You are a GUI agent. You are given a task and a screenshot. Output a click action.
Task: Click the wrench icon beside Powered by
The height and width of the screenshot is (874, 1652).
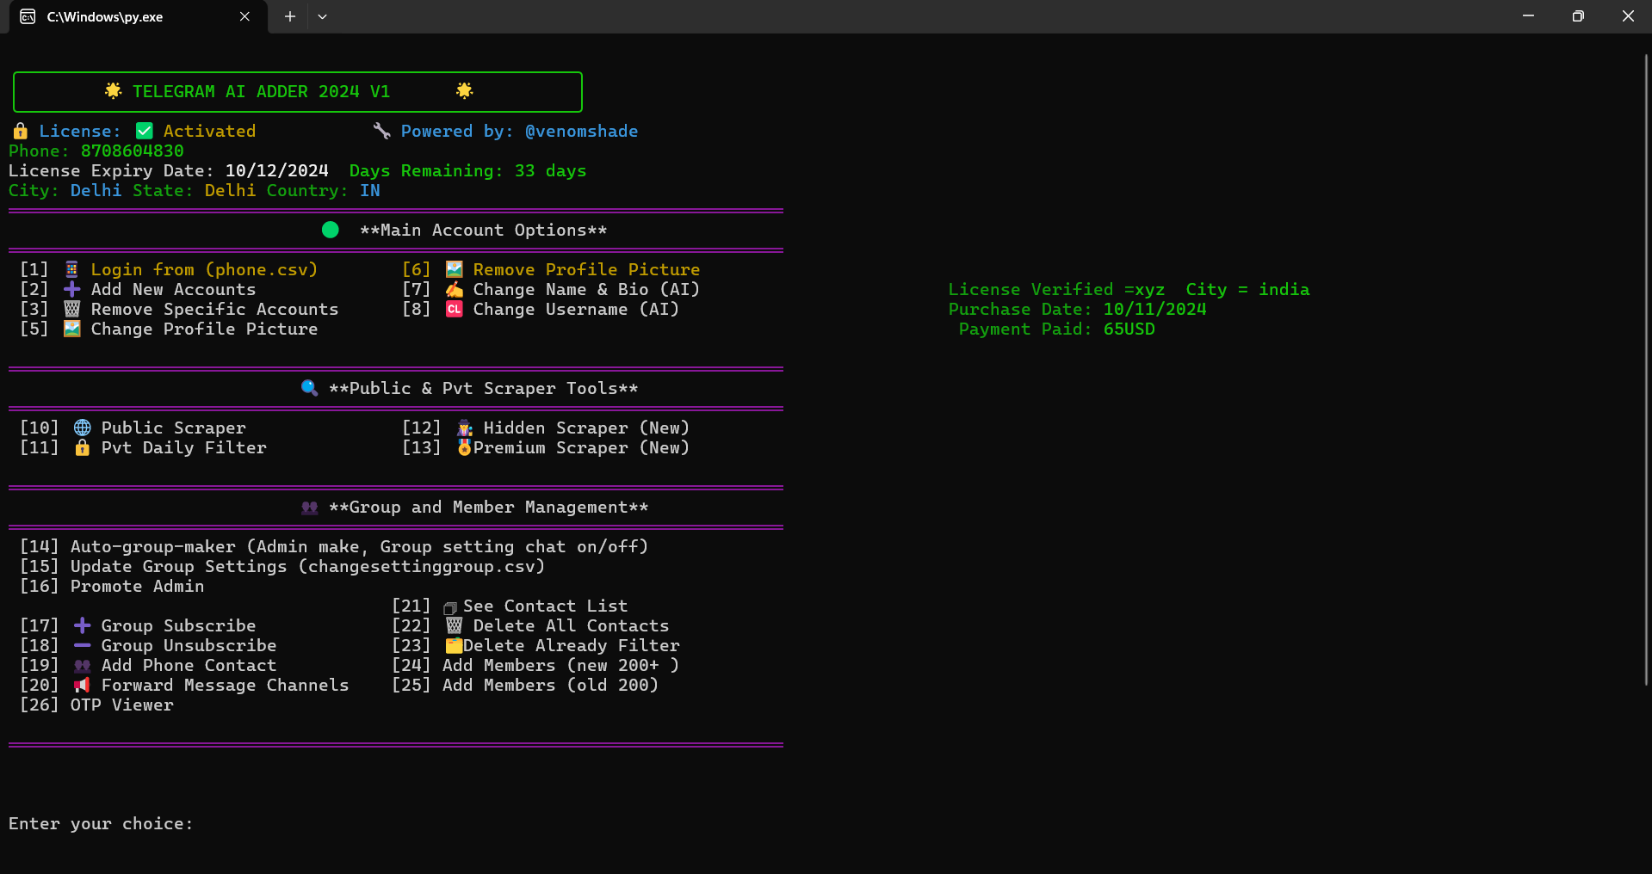coord(382,131)
